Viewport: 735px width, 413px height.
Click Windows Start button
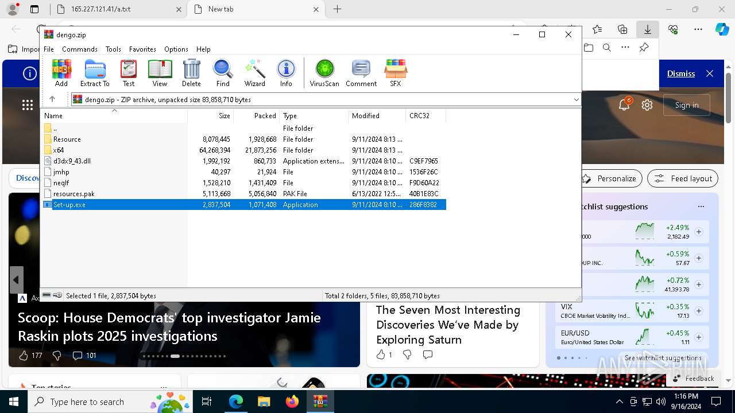click(14, 402)
